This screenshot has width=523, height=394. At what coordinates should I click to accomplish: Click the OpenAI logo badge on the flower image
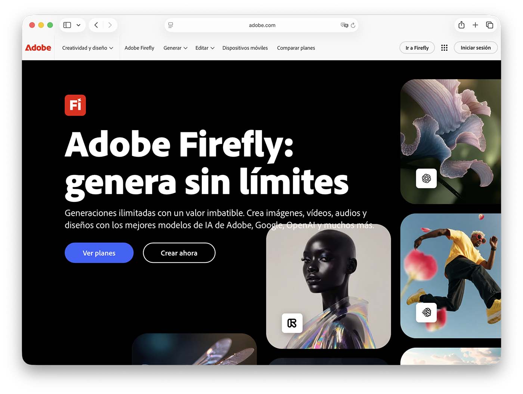click(x=426, y=178)
